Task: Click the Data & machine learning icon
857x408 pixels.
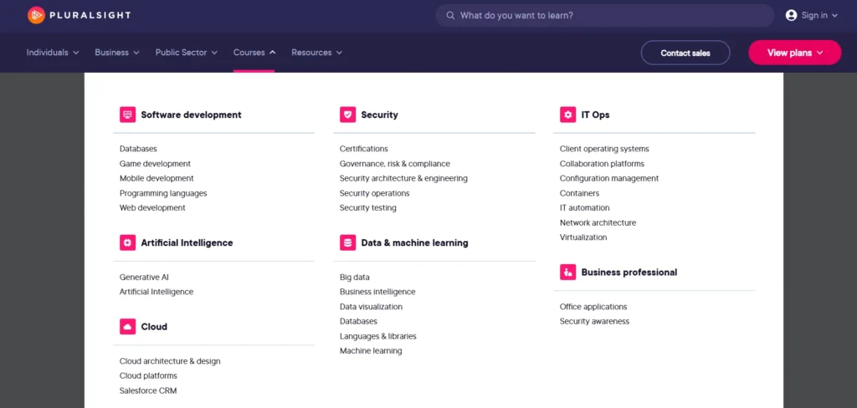Action: tap(347, 242)
